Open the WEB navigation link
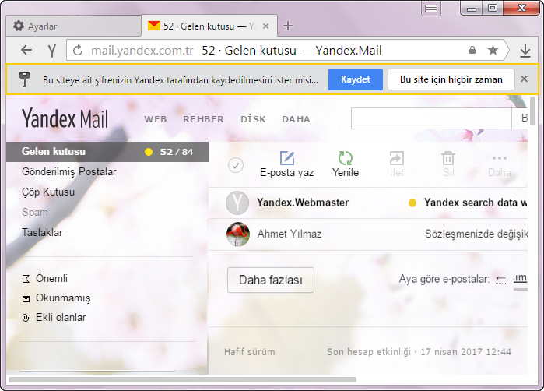This screenshot has width=544, height=391. pyautogui.click(x=156, y=119)
